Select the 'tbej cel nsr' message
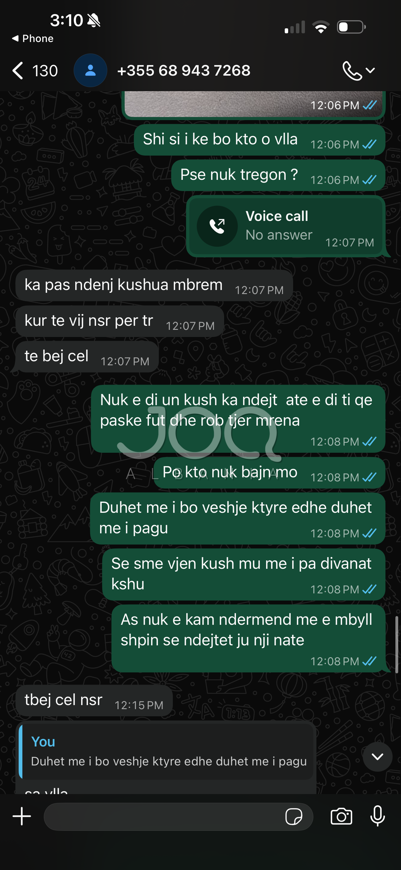Image resolution: width=401 pixels, height=870 pixels. [x=94, y=700]
